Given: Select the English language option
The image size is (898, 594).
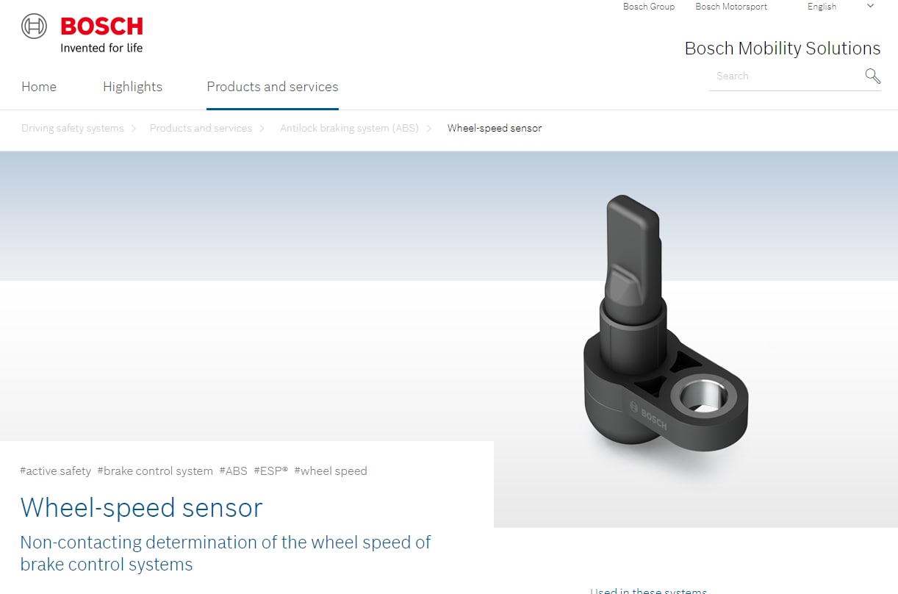Looking at the screenshot, I should (822, 7).
